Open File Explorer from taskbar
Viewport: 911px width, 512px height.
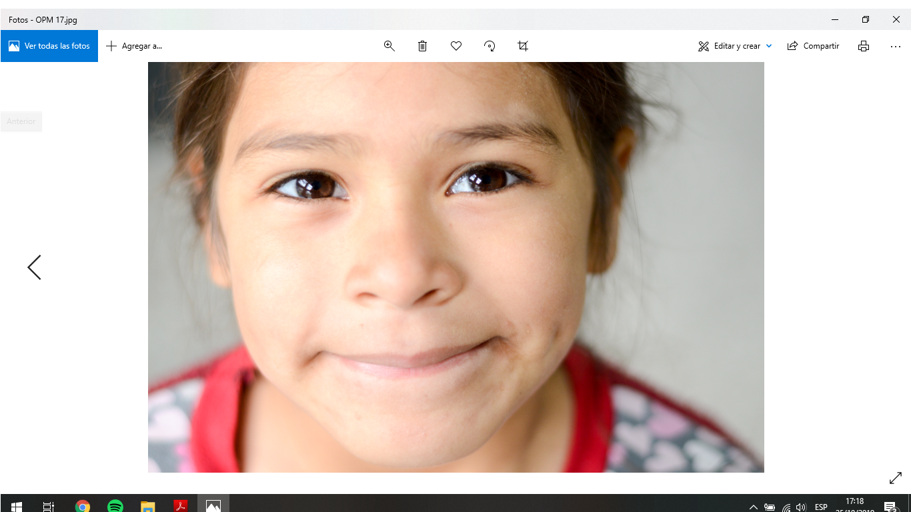pyautogui.click(x=147, y=506)
